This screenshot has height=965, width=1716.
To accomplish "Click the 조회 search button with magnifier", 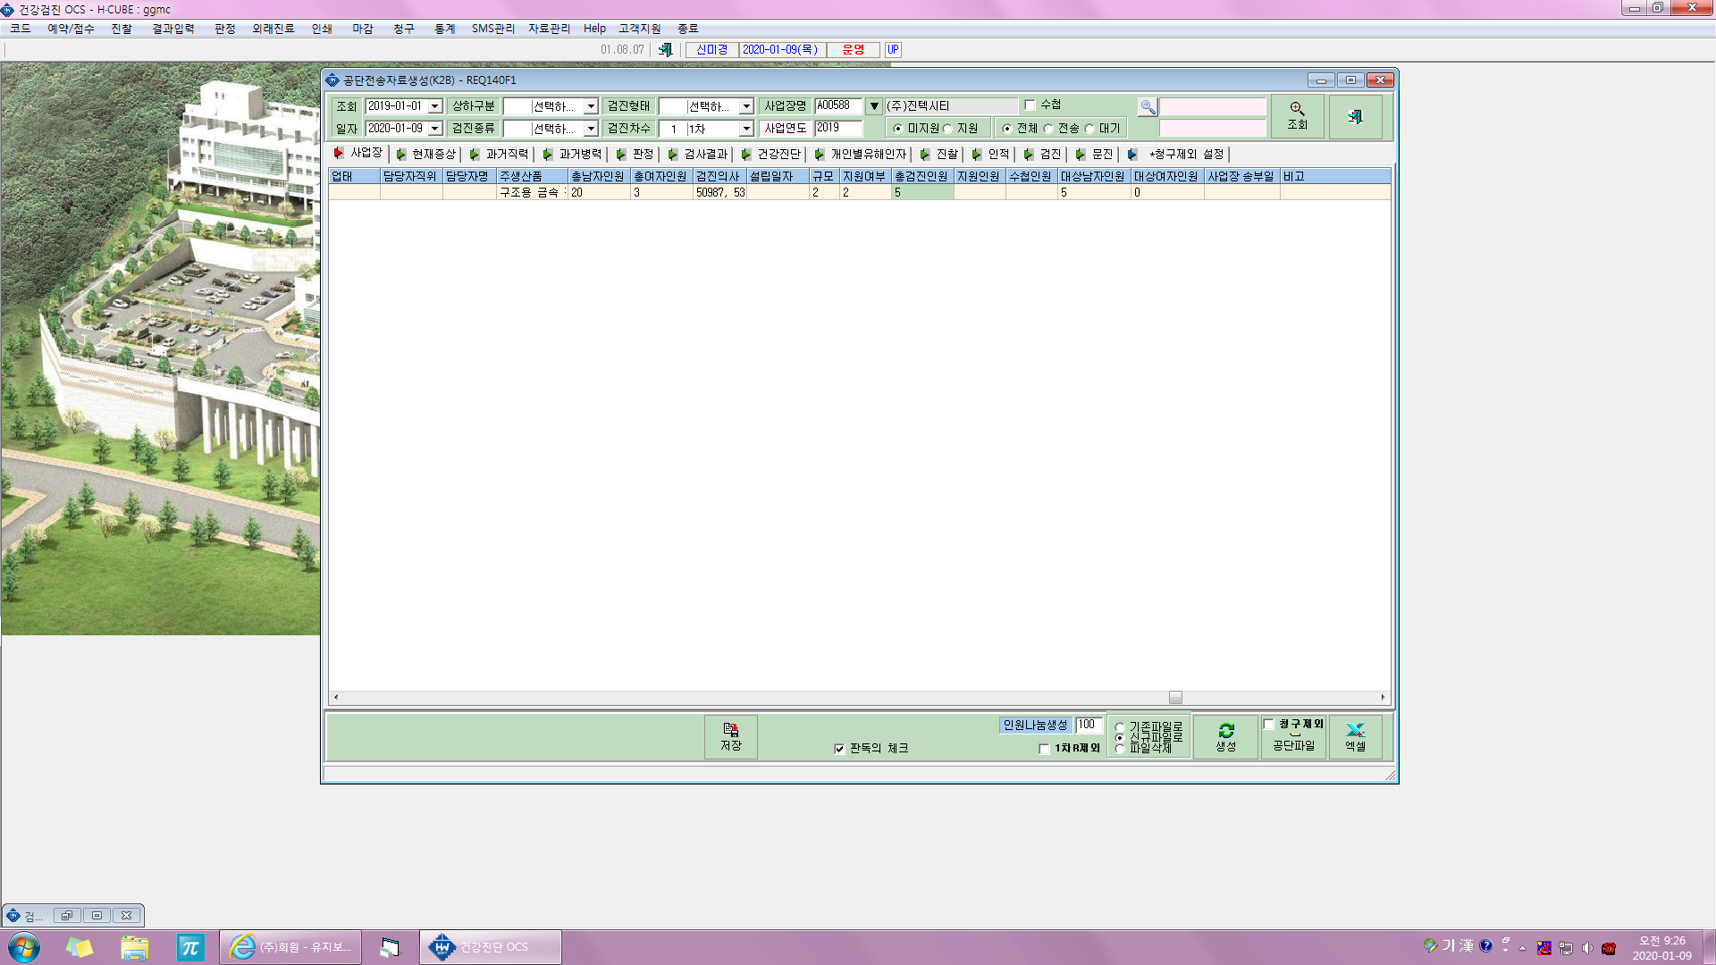I will (1297, 116).
